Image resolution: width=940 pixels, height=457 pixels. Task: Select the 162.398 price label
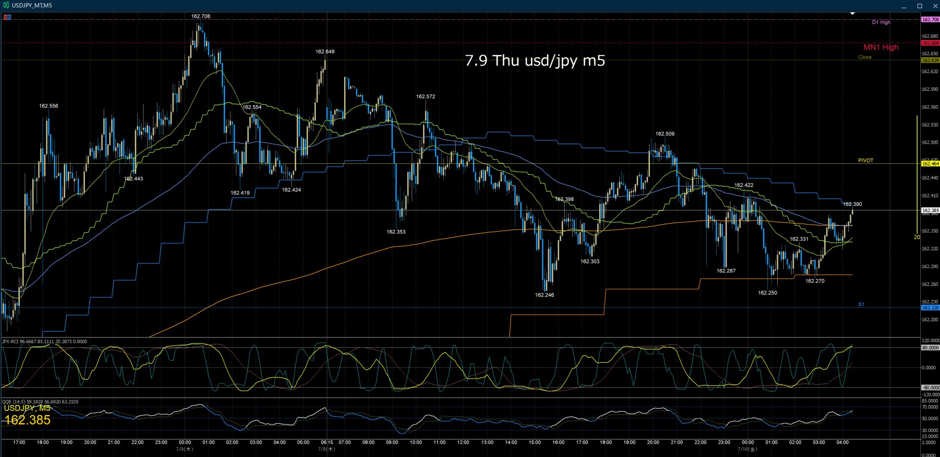point(564,199)
